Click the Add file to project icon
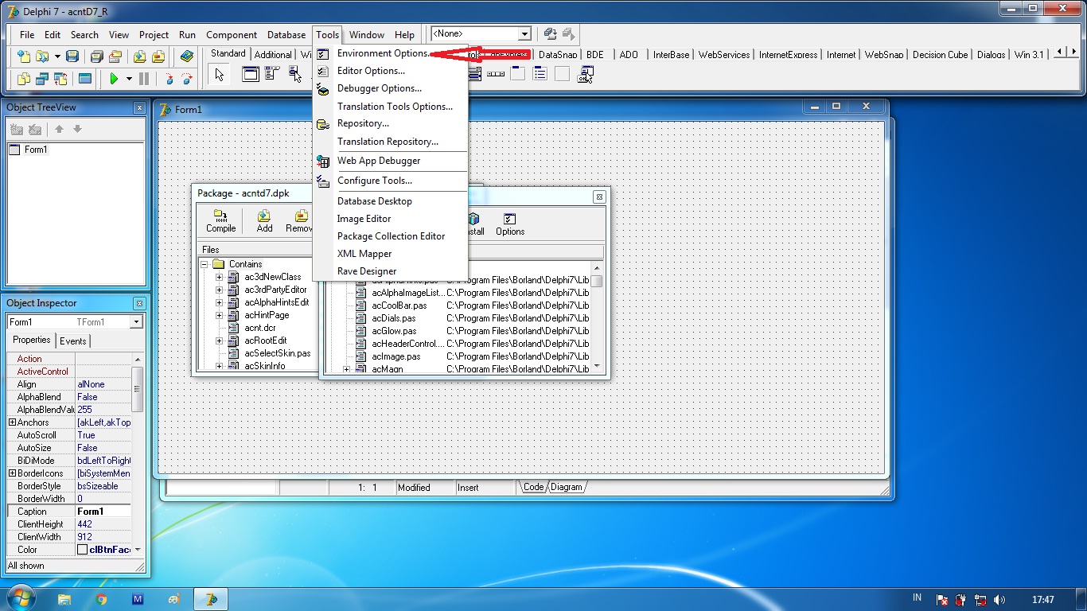 point(139,56)
